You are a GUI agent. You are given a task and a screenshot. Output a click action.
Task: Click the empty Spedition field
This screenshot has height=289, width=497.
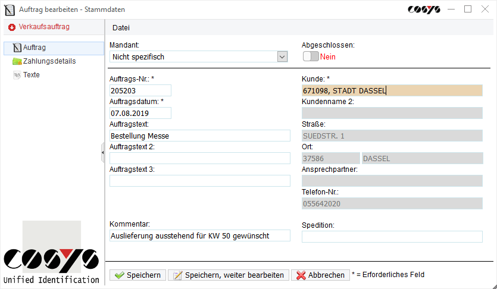[392, 237]
